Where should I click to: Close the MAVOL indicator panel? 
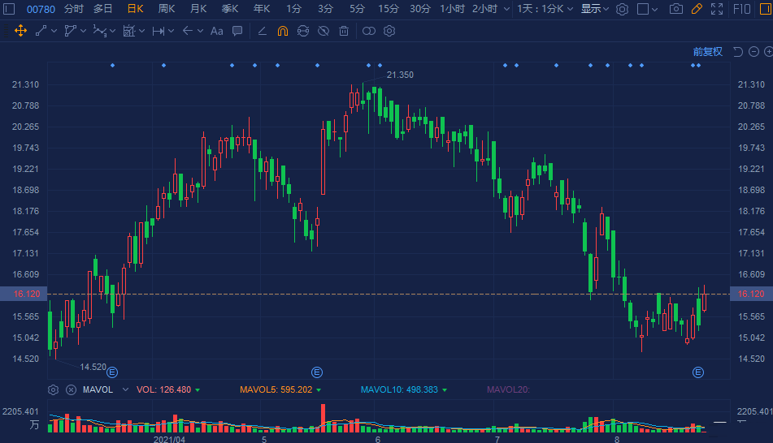pos(71,389)
